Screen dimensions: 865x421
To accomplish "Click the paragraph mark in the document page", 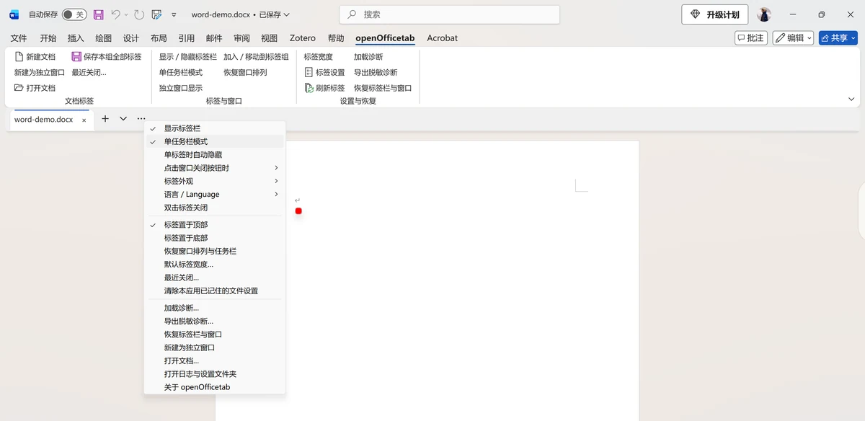I will (x=297, y=200).
